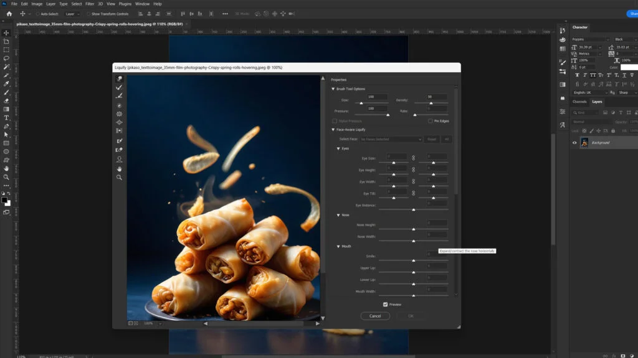Select the Eyedropper tool in main toolbar
The height and width of the screenshot is (358, 638).
6,84
